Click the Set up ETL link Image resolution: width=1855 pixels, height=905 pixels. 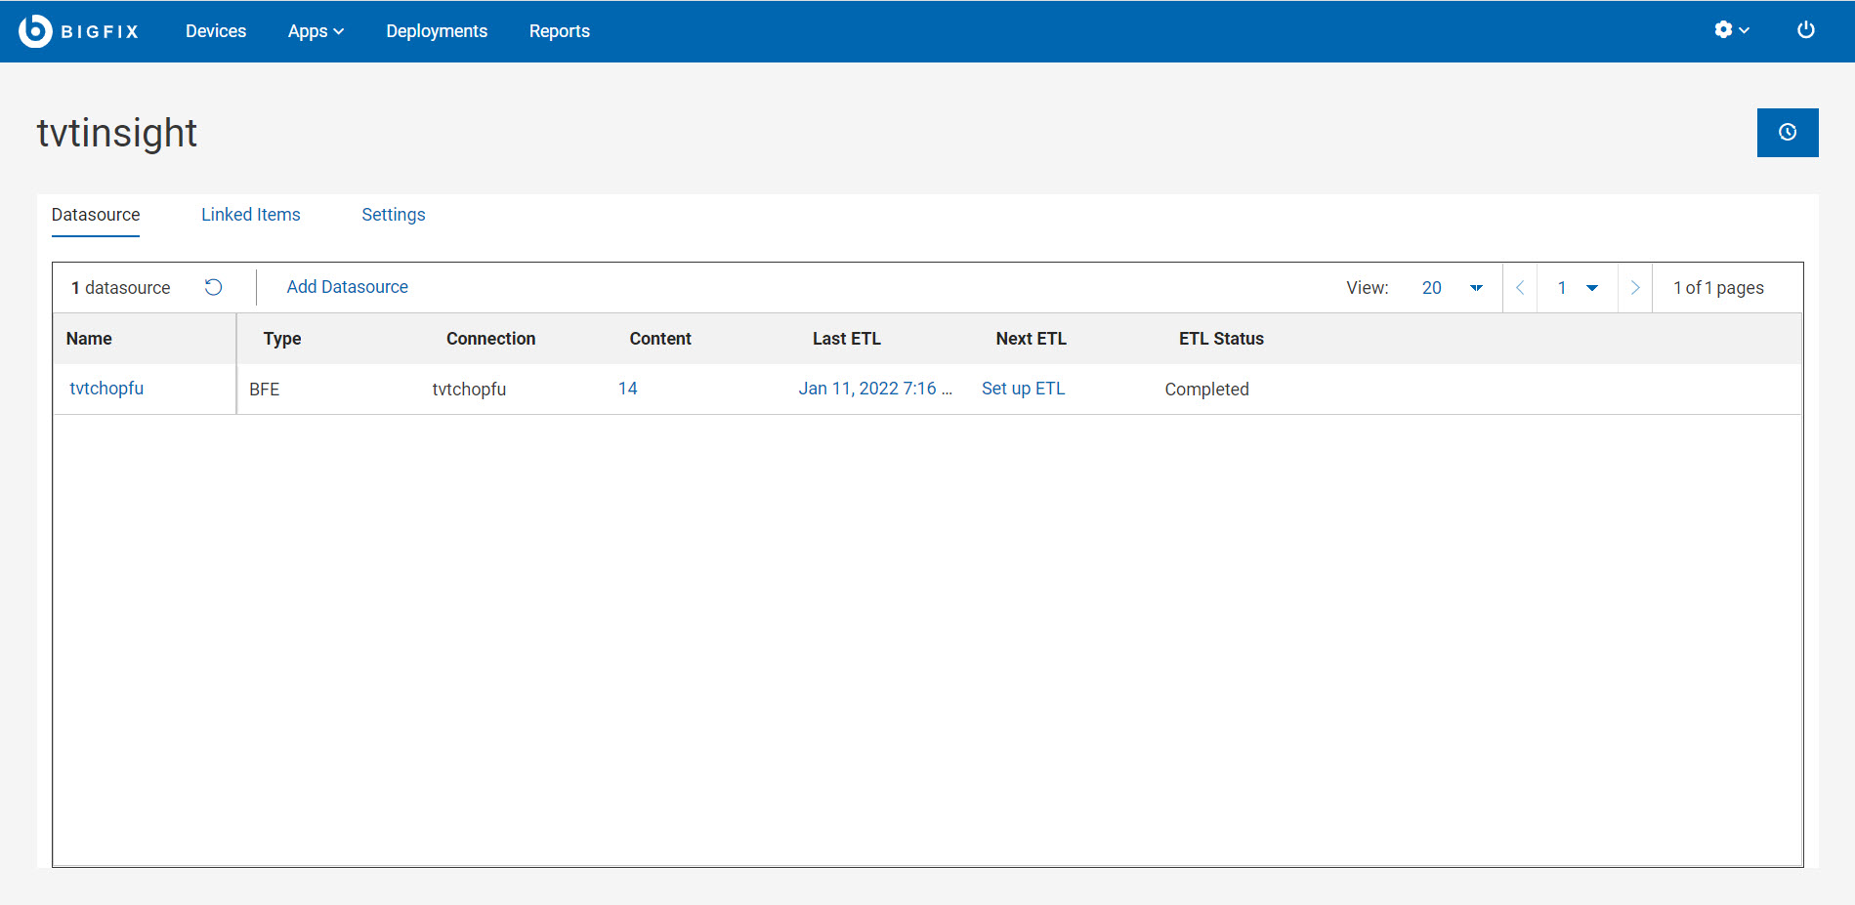(x=1023, y=389)
